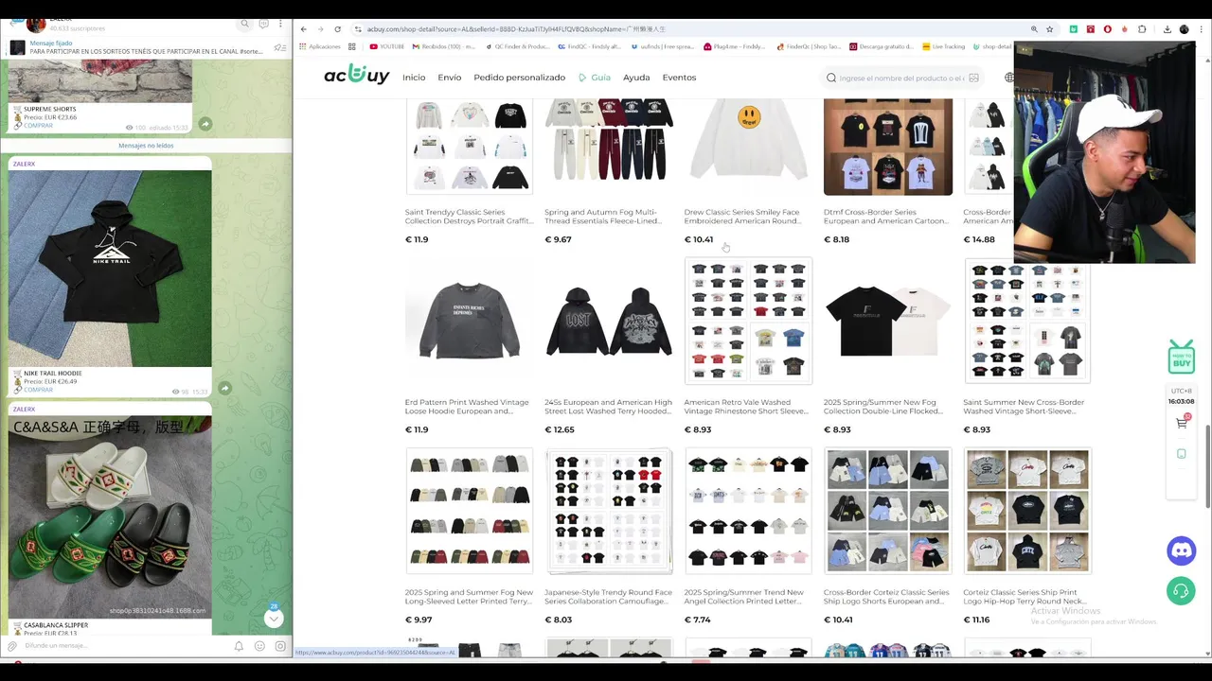Click the Telegram composer's rightmost icon

[x=280, y=646]
